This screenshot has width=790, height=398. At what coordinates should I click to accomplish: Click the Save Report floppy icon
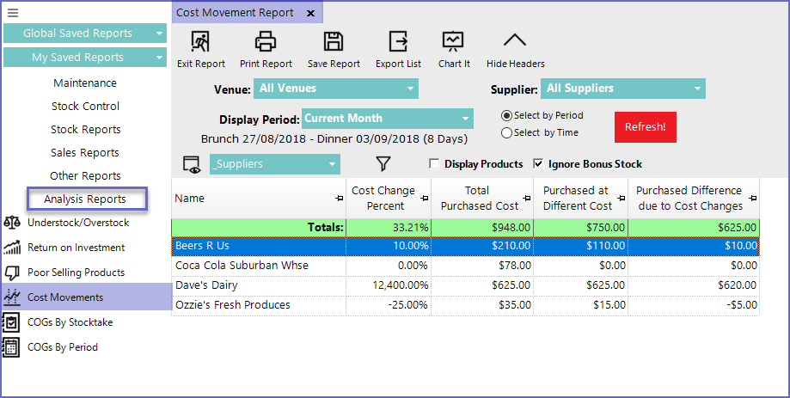click(333, 41)
